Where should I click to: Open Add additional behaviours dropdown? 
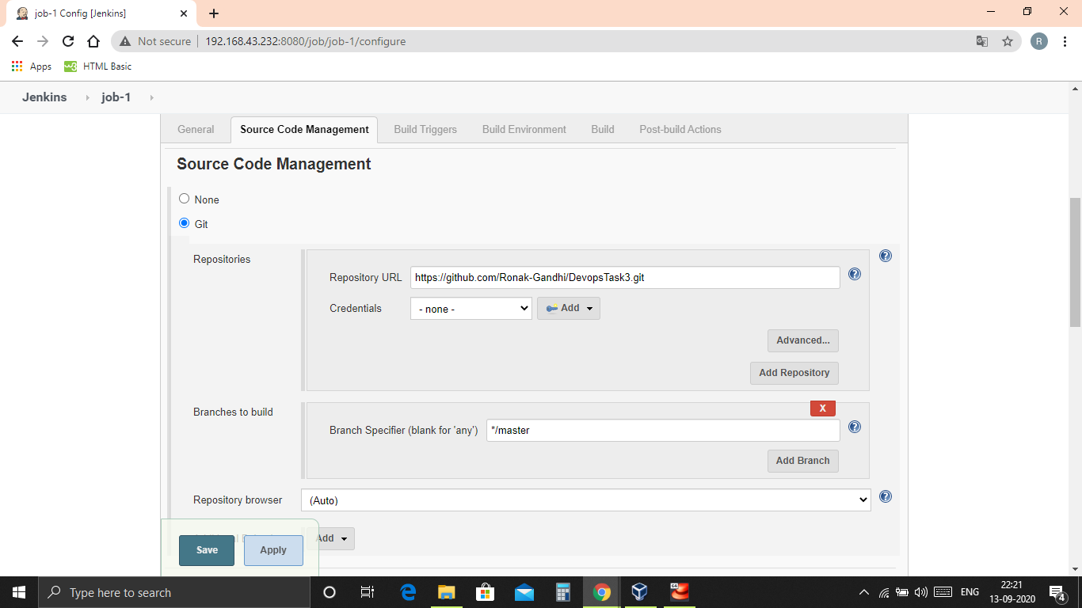(332, 538)
